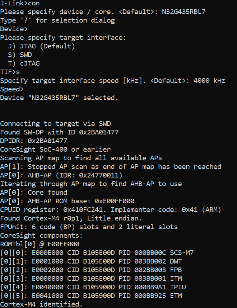Click the TPIU component row
The width and height of the screenshot is (237, 308).
pos(93,287)
